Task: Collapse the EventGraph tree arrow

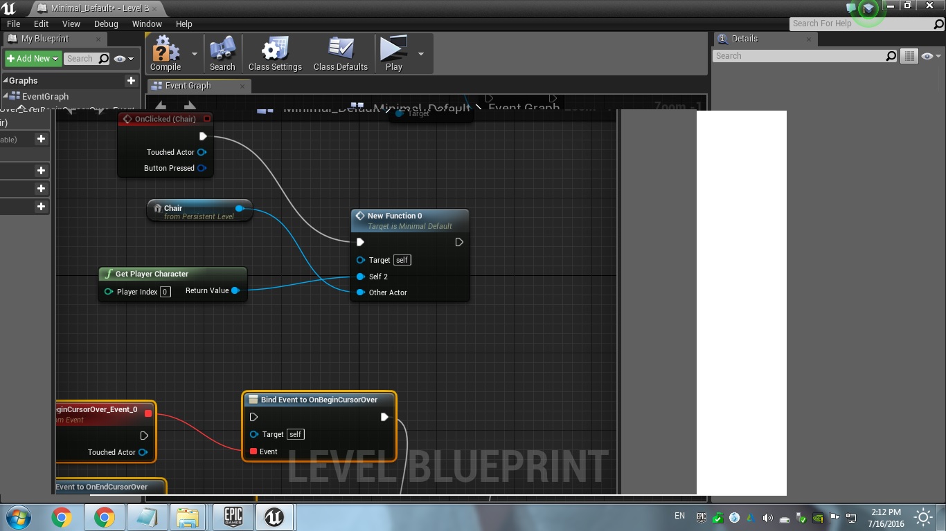Action: (x=6, y=96)
